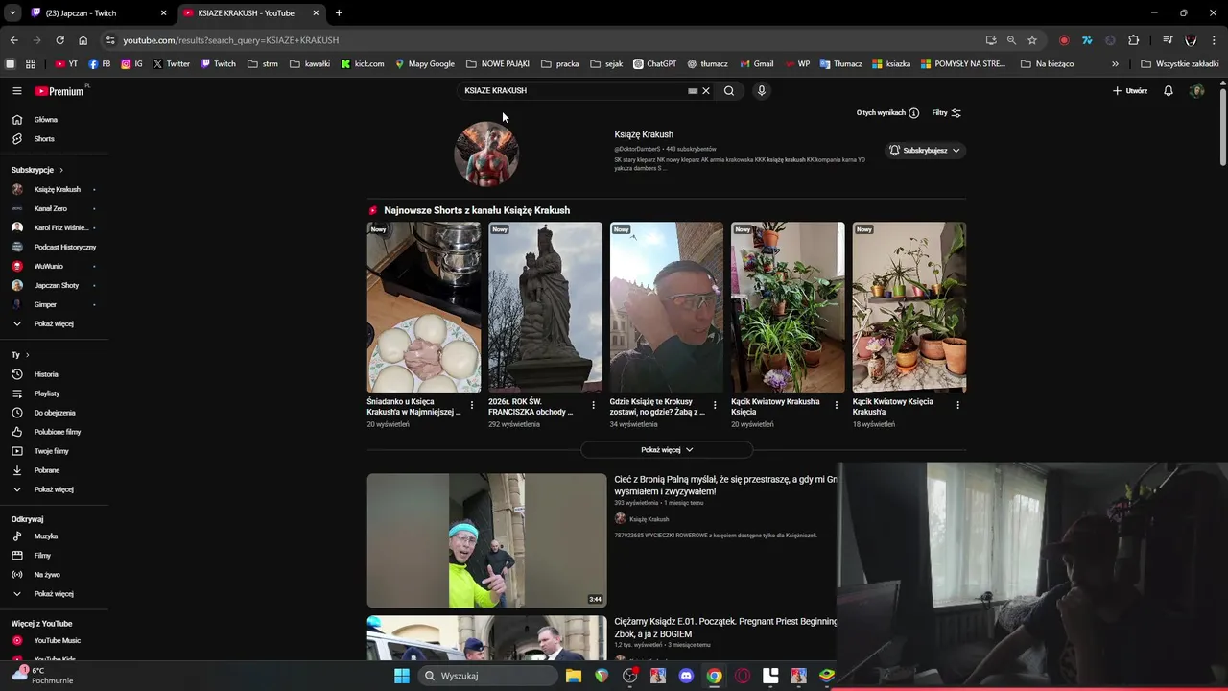The width and height of the screenshot is (1228, 691).
Task: Open the 'Cieć z Bronią Palną' video thumbnail
Action: pos(486,540)
